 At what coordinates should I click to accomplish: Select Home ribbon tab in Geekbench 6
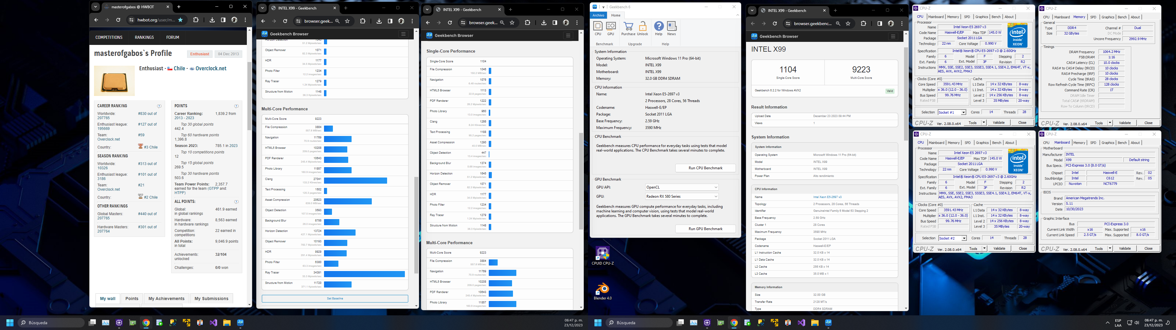pyautogui.click(x=616, y=15)
